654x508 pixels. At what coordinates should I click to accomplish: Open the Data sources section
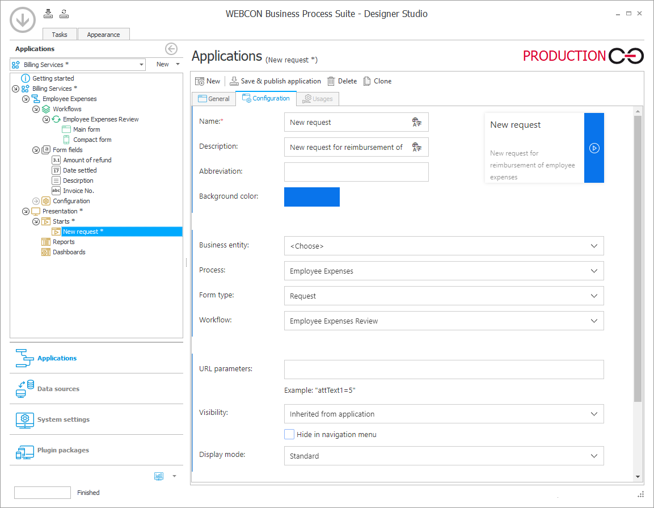click(x=96, y=389)
